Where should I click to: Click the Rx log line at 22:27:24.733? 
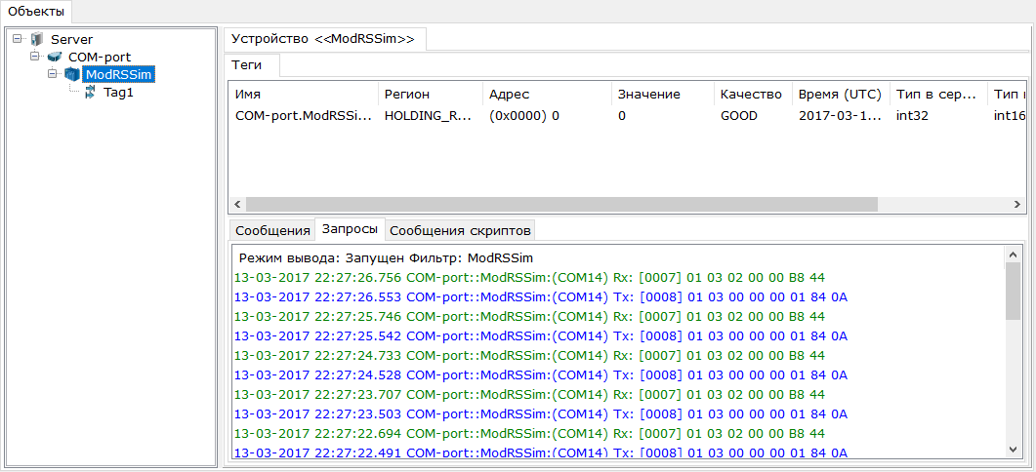coord(529,356)
